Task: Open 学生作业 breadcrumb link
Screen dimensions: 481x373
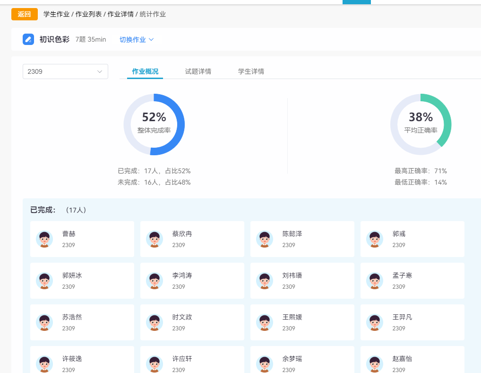Action: [56, 14]
